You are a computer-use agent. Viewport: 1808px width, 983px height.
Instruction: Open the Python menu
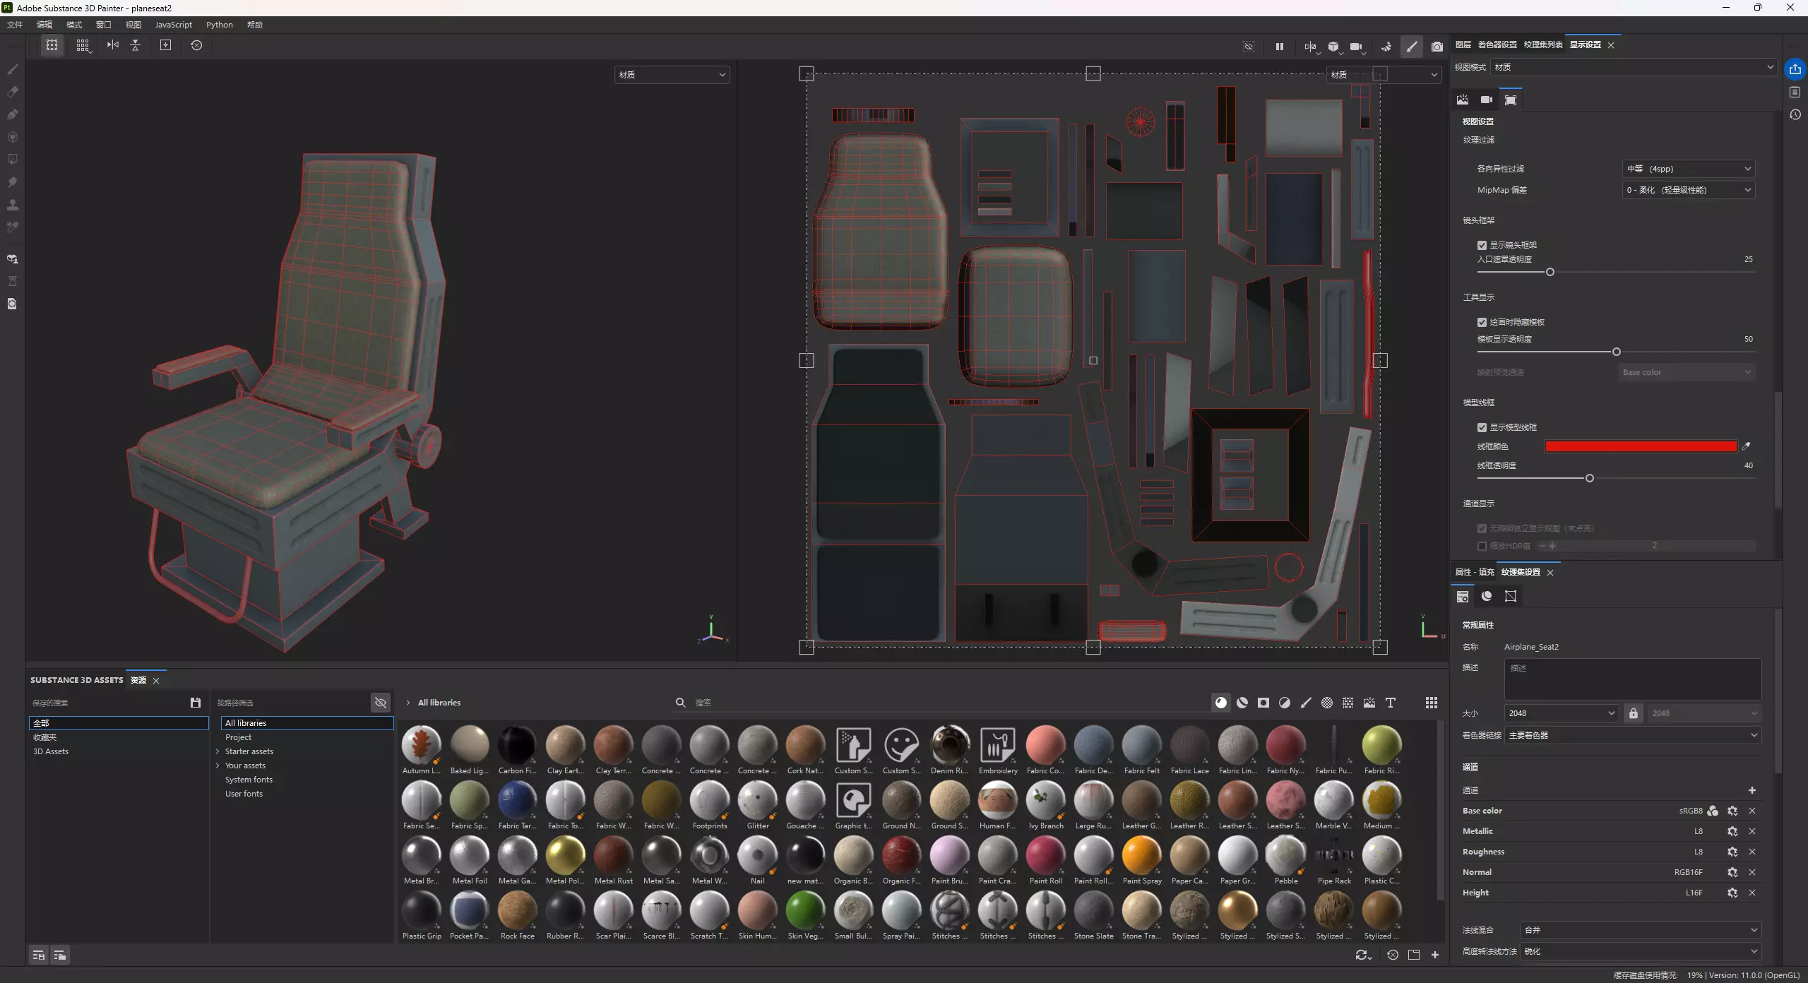(x=219, y=25)
